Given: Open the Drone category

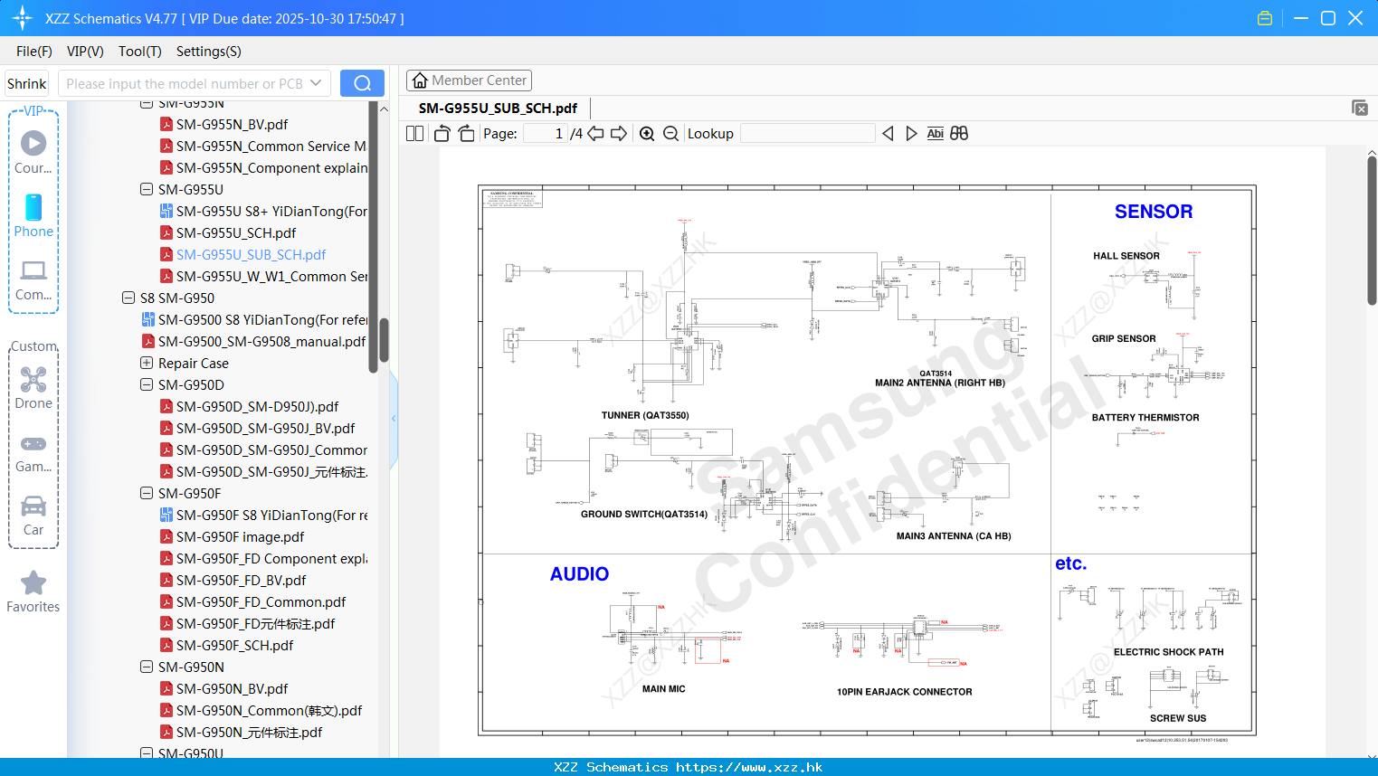Looking at the screenshot, I should point(33,388).
